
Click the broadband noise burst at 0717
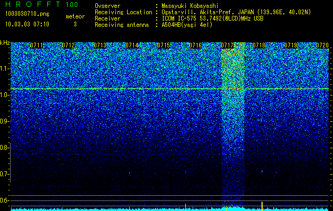[233, 125]
